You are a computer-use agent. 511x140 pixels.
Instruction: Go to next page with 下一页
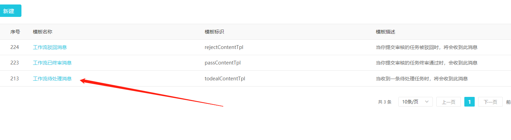(x=490, y=102)
